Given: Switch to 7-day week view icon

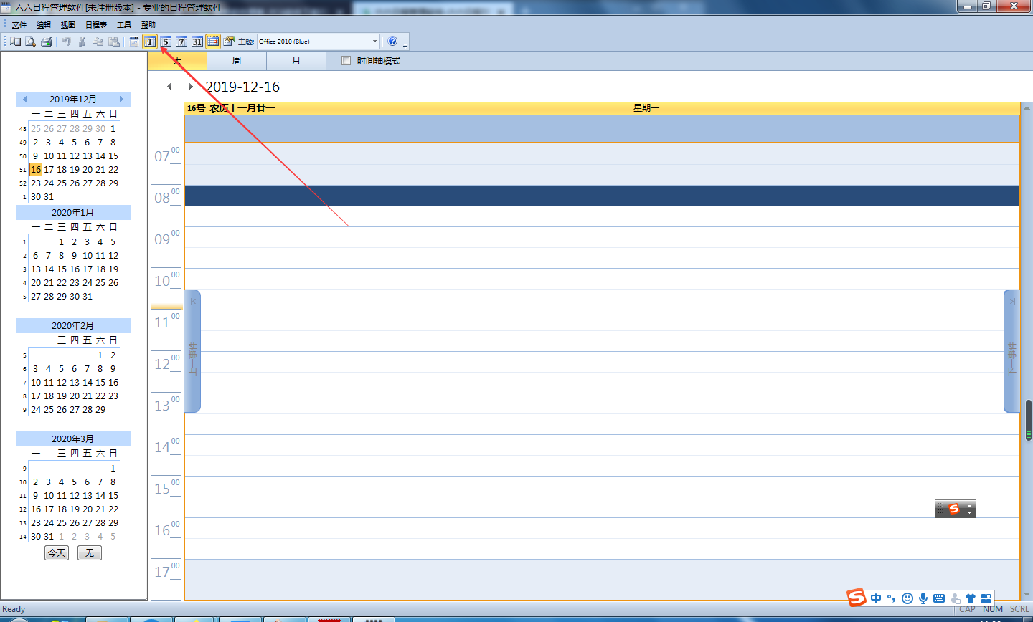Looking at the screenshot, I should (x=181, y=42).
